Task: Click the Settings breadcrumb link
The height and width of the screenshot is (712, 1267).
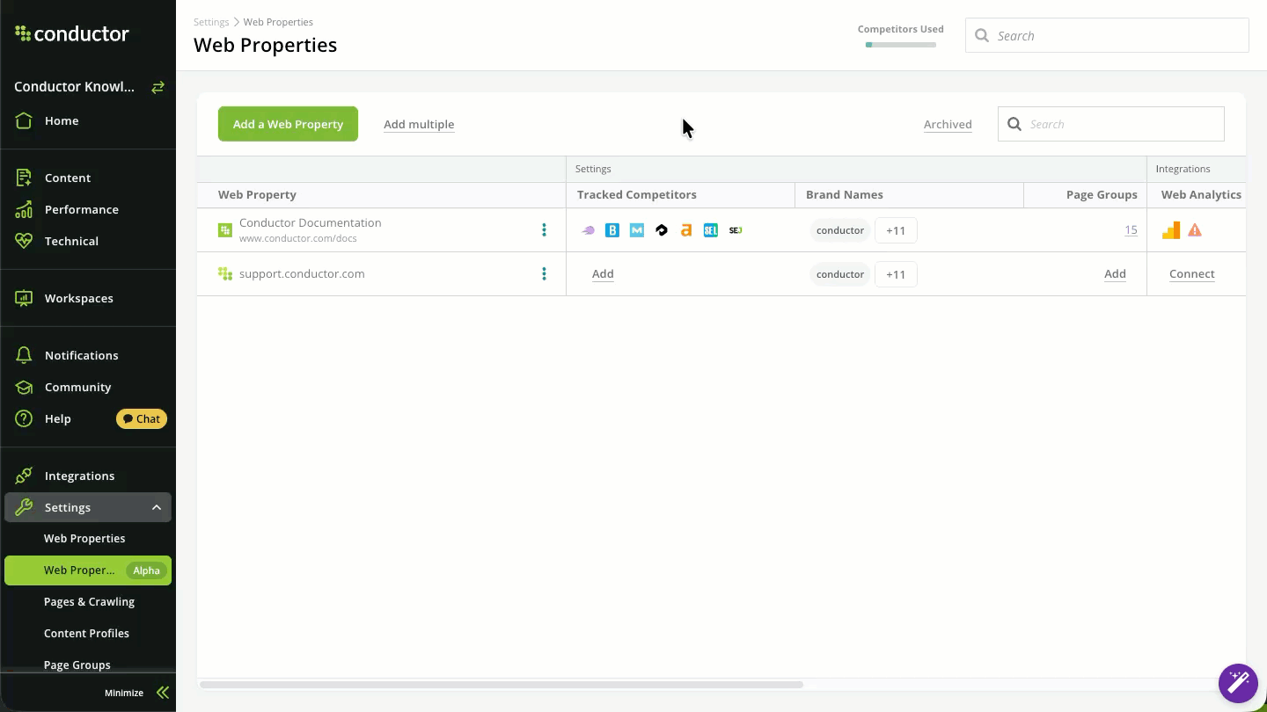Action: click(x=211, y=22)
